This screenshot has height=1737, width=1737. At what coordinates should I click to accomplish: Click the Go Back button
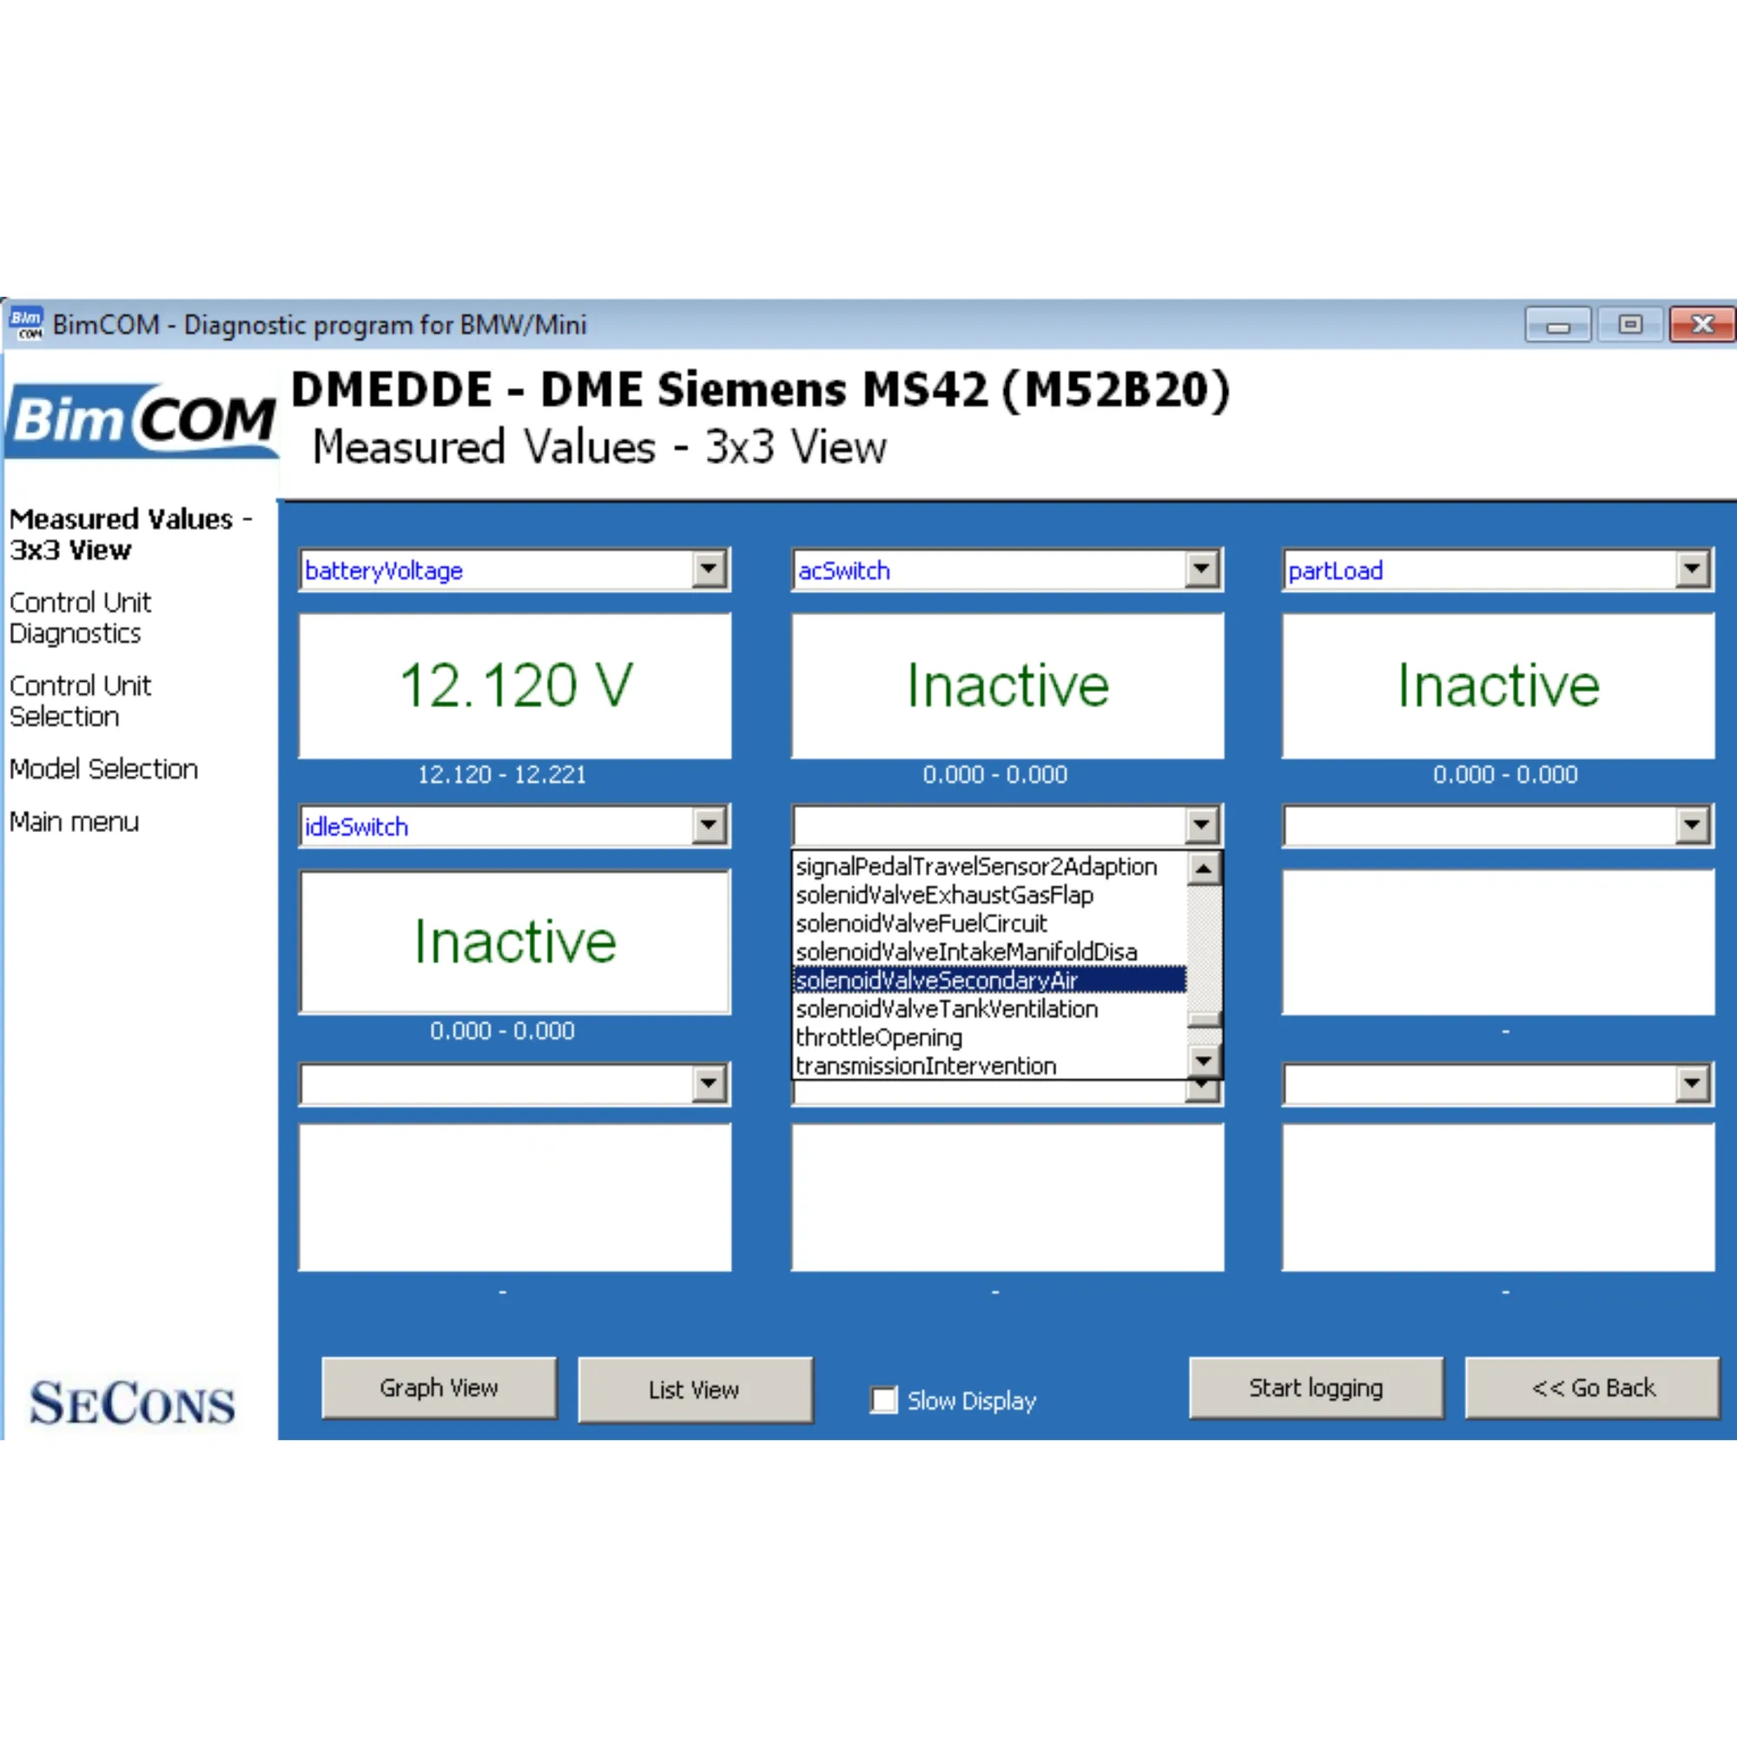pos(1592,1387)
